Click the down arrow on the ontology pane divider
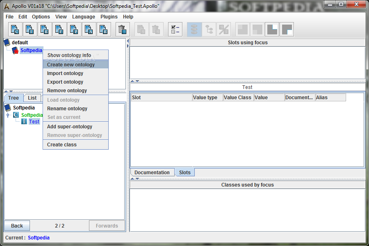This screenshot has height=246, width=369. point(11,91)
